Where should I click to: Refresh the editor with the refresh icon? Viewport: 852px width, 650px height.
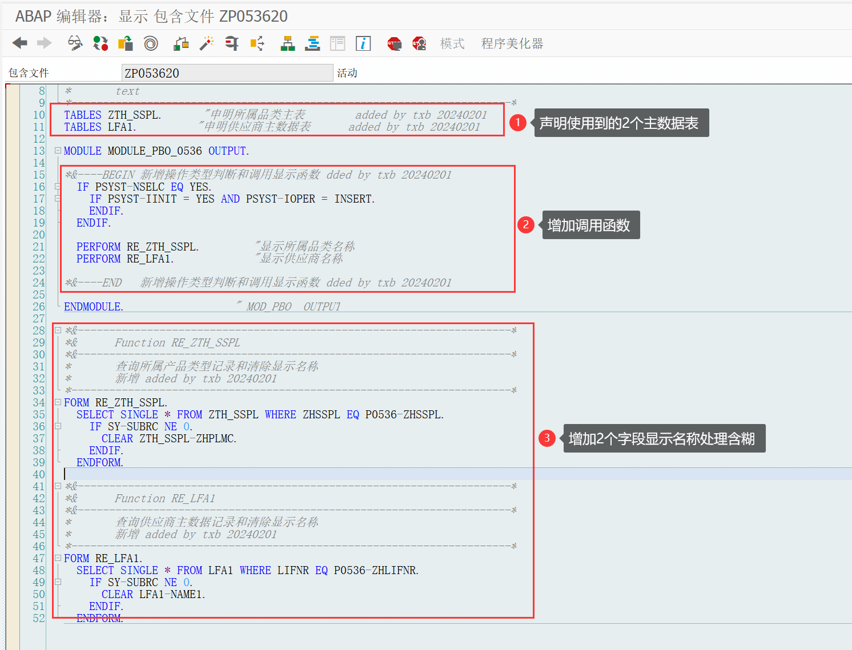pyautogui.click(x=101, y=43)
